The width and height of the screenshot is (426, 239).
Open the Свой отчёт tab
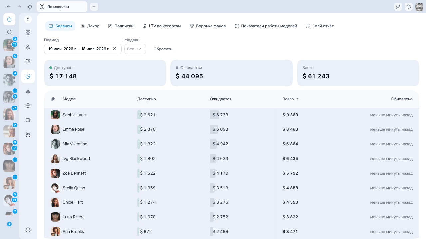[x=320, y=26]
